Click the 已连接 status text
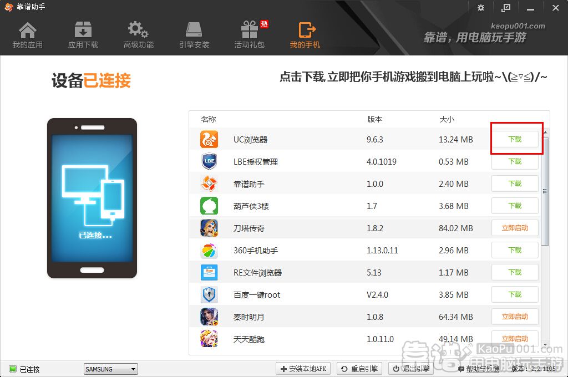 (30, 369)
